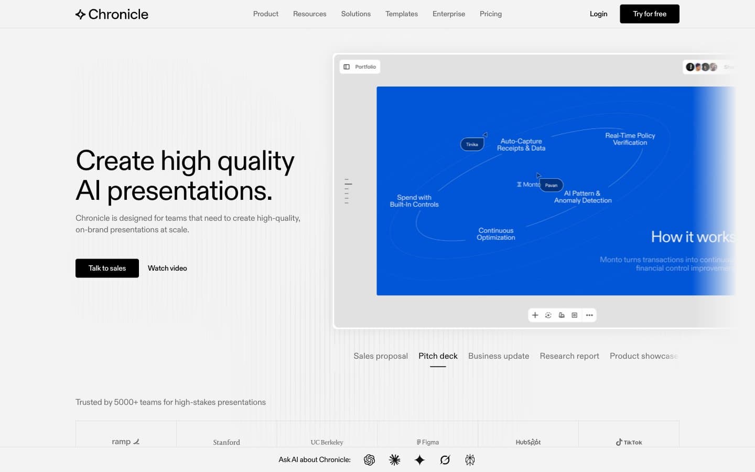Click the Claude starburst icon in the bottom bar
The width and height of the screenshot is (755, 472).
click(395, 460)
